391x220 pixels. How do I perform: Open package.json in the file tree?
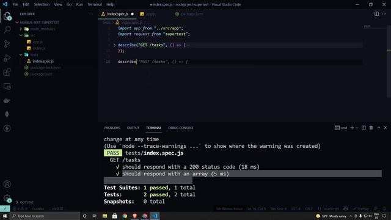click(41, 74)
